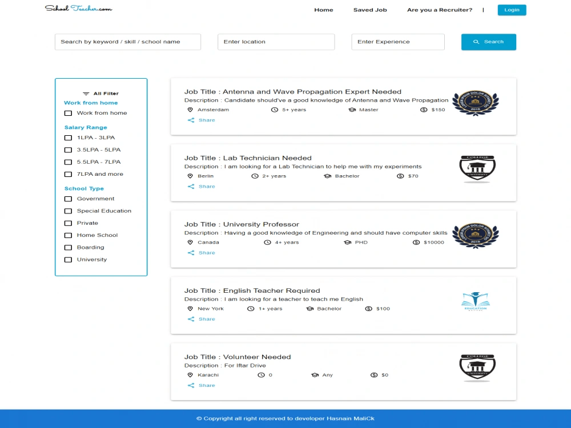Click the Education logo on English Teacher card
Screen dimensions: 571x428
click(x=476, y=301)
